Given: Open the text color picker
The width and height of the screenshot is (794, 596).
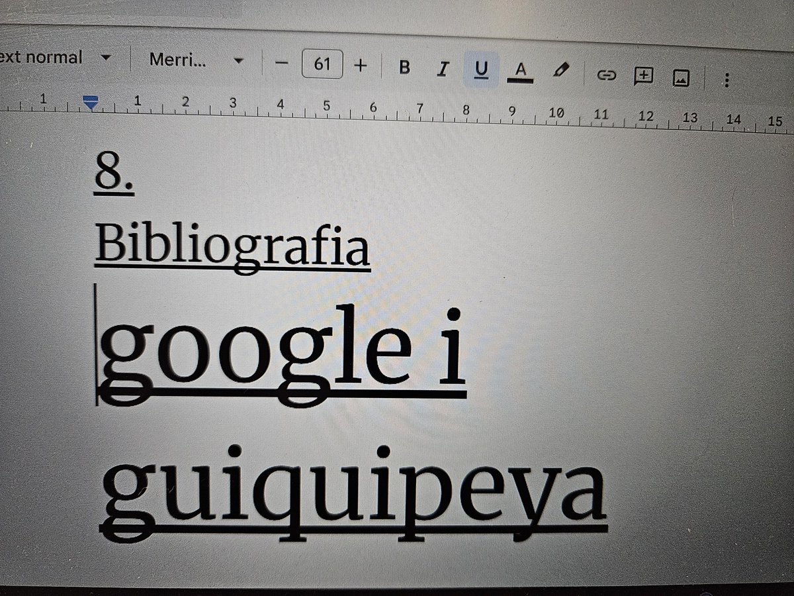Looking at the screenshot, I should point(520,69).
